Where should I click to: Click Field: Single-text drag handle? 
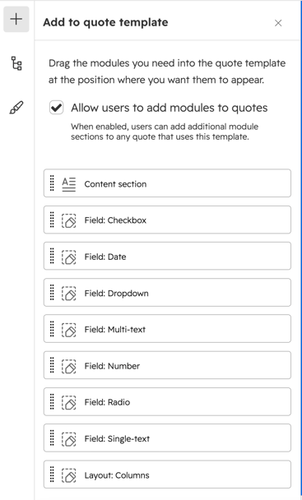pos(52,437)
